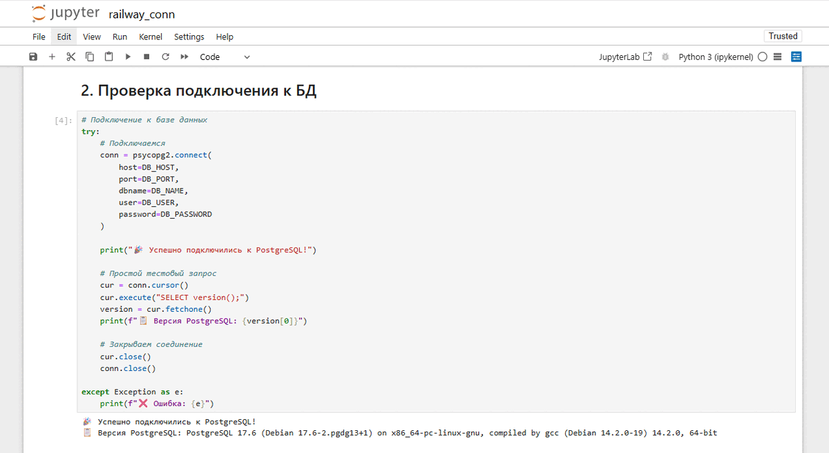
Task: Open the Settings menu
Action: (189, 37)
